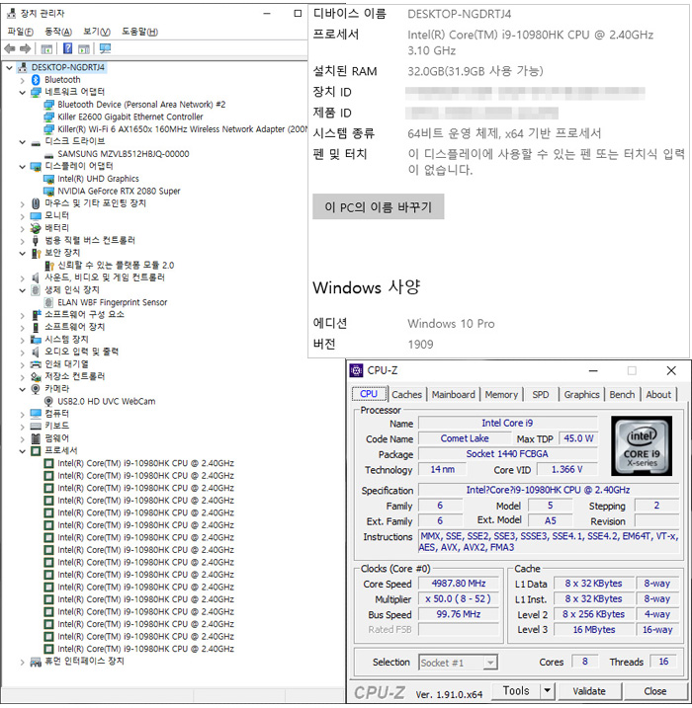
Task: Open the 파일(F) menu
Action: point(21,32)
